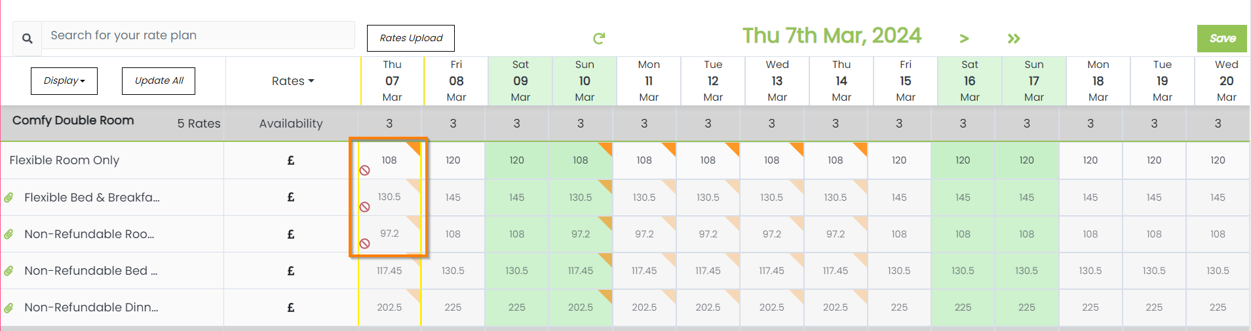Click the rate plan search field
The height and width of the screenshot is (331, 1251).
point(198,35)
